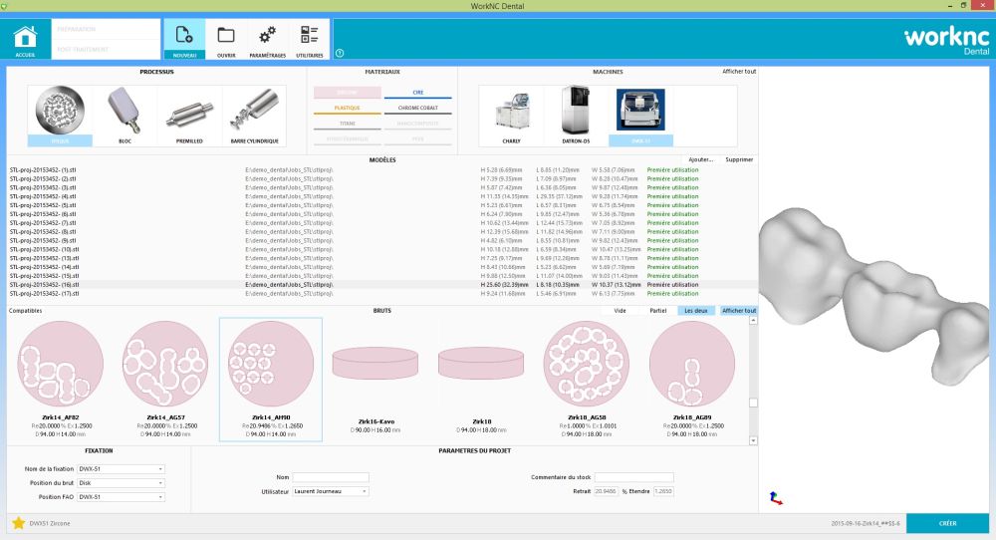
Task: Open the Utilitaires tools icon
Action: tap(310, 40)
